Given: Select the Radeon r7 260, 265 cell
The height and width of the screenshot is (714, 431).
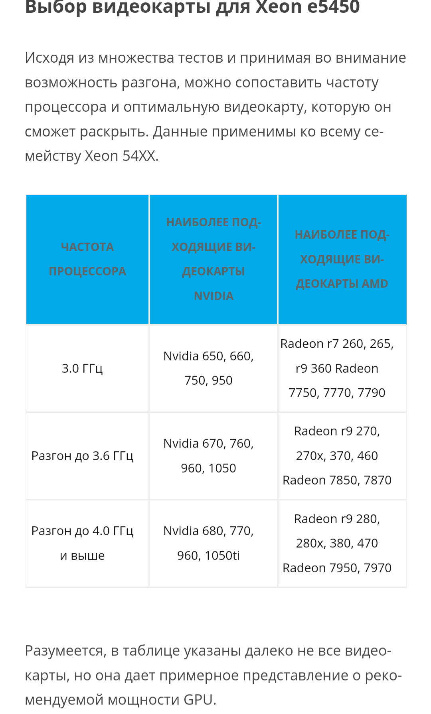Looking at the screenshot, I should 342,368.
